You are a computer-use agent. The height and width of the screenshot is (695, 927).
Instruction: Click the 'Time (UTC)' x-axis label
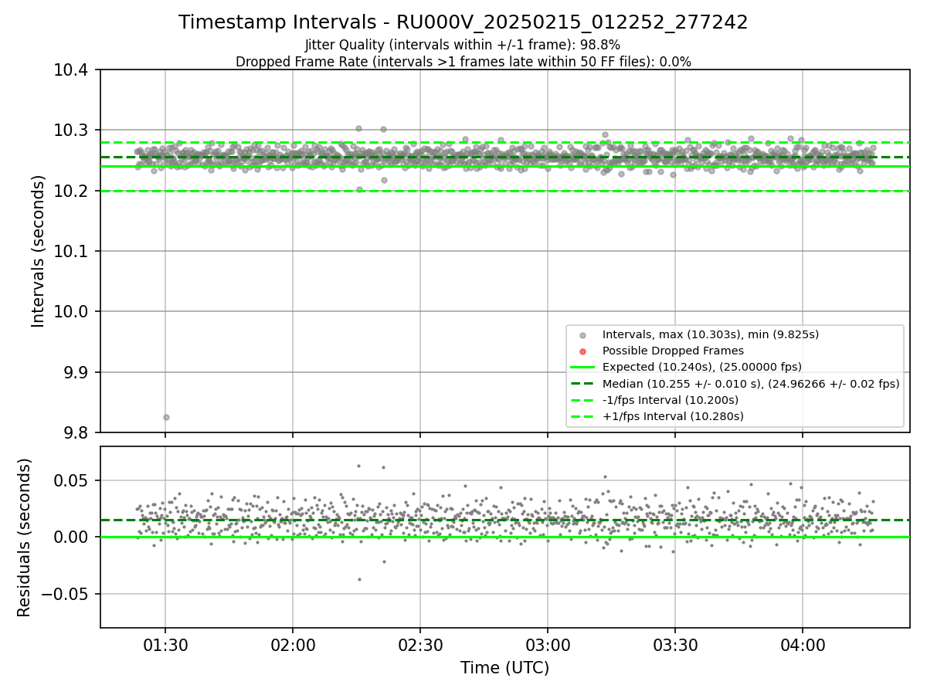[x=505, y=668]
